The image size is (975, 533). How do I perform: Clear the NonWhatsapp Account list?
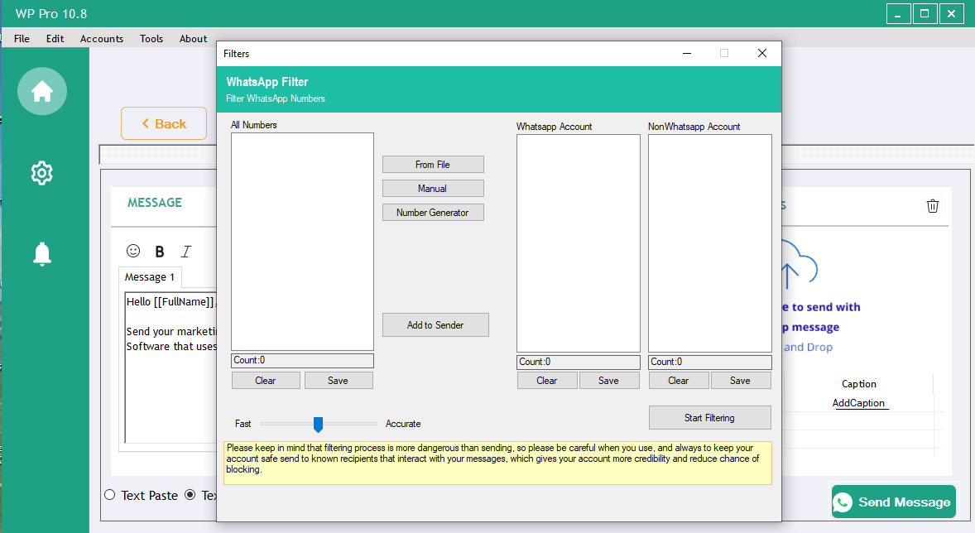point(679,381)
